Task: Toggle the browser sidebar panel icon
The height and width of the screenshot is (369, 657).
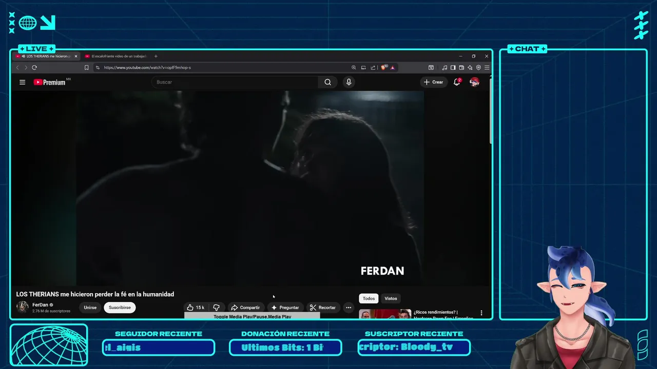Action: coord(453,68)
